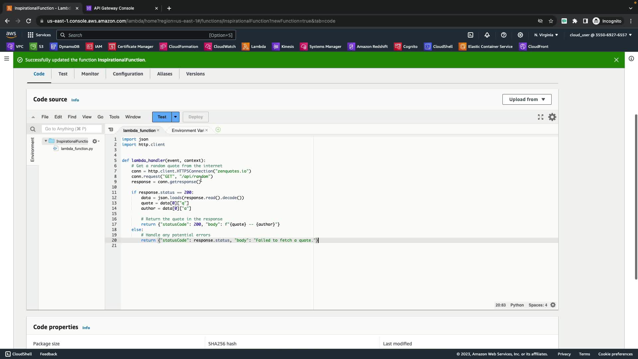Click the Info link beside Code source
Image resolution: width=638 pixels, height=359 pixels.
pos(75,100)
